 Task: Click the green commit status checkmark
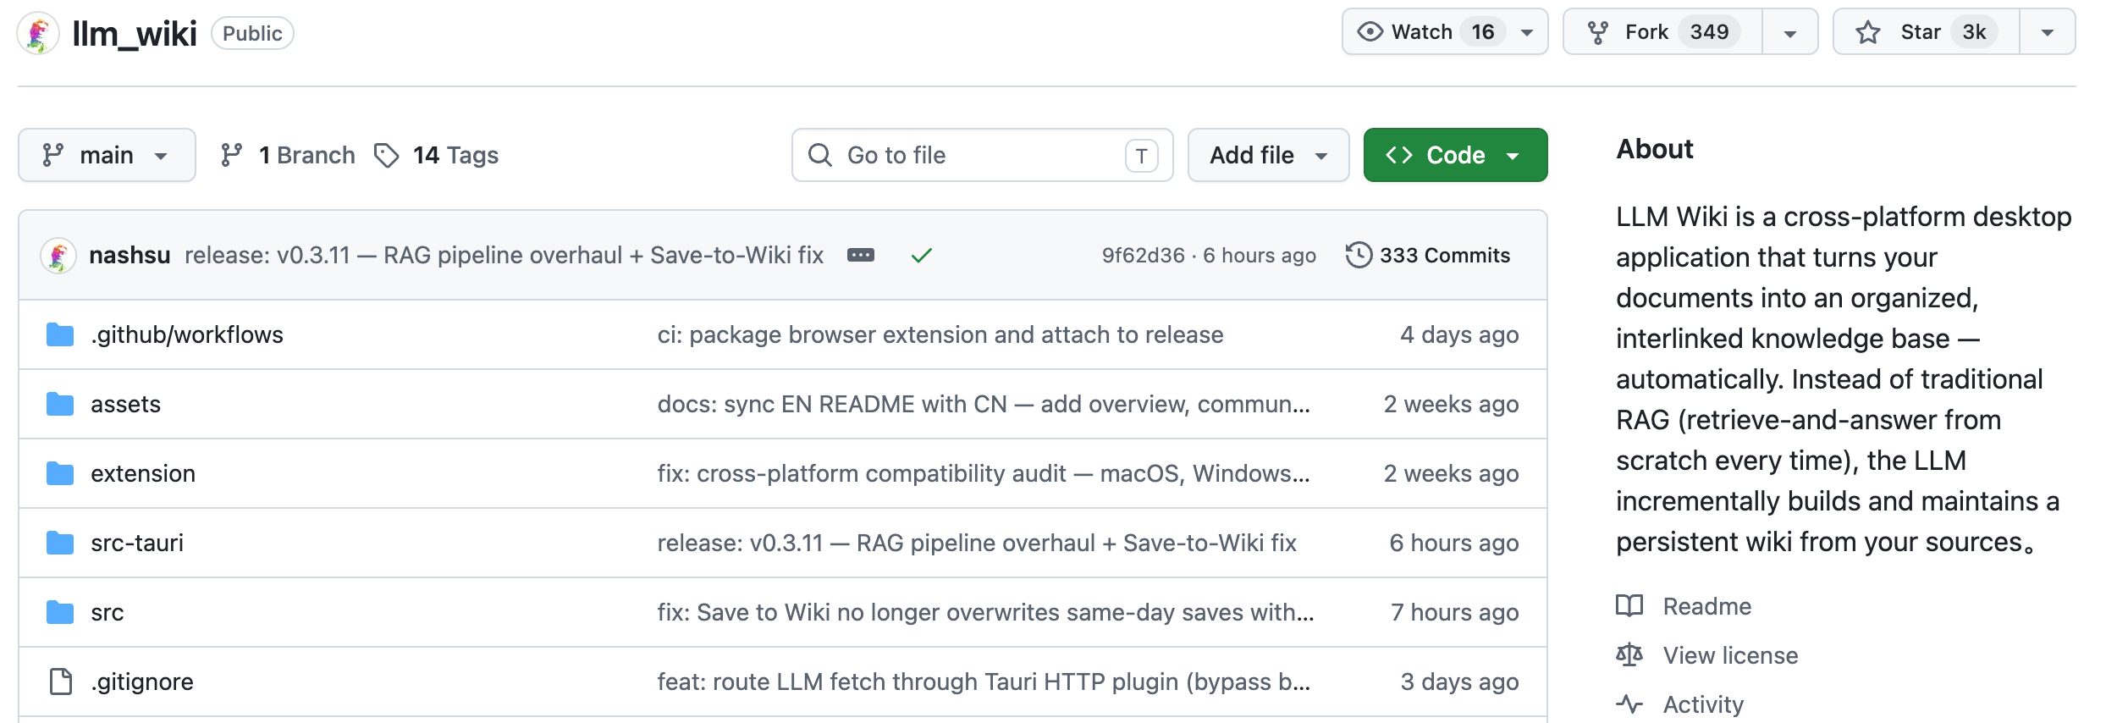921,256
